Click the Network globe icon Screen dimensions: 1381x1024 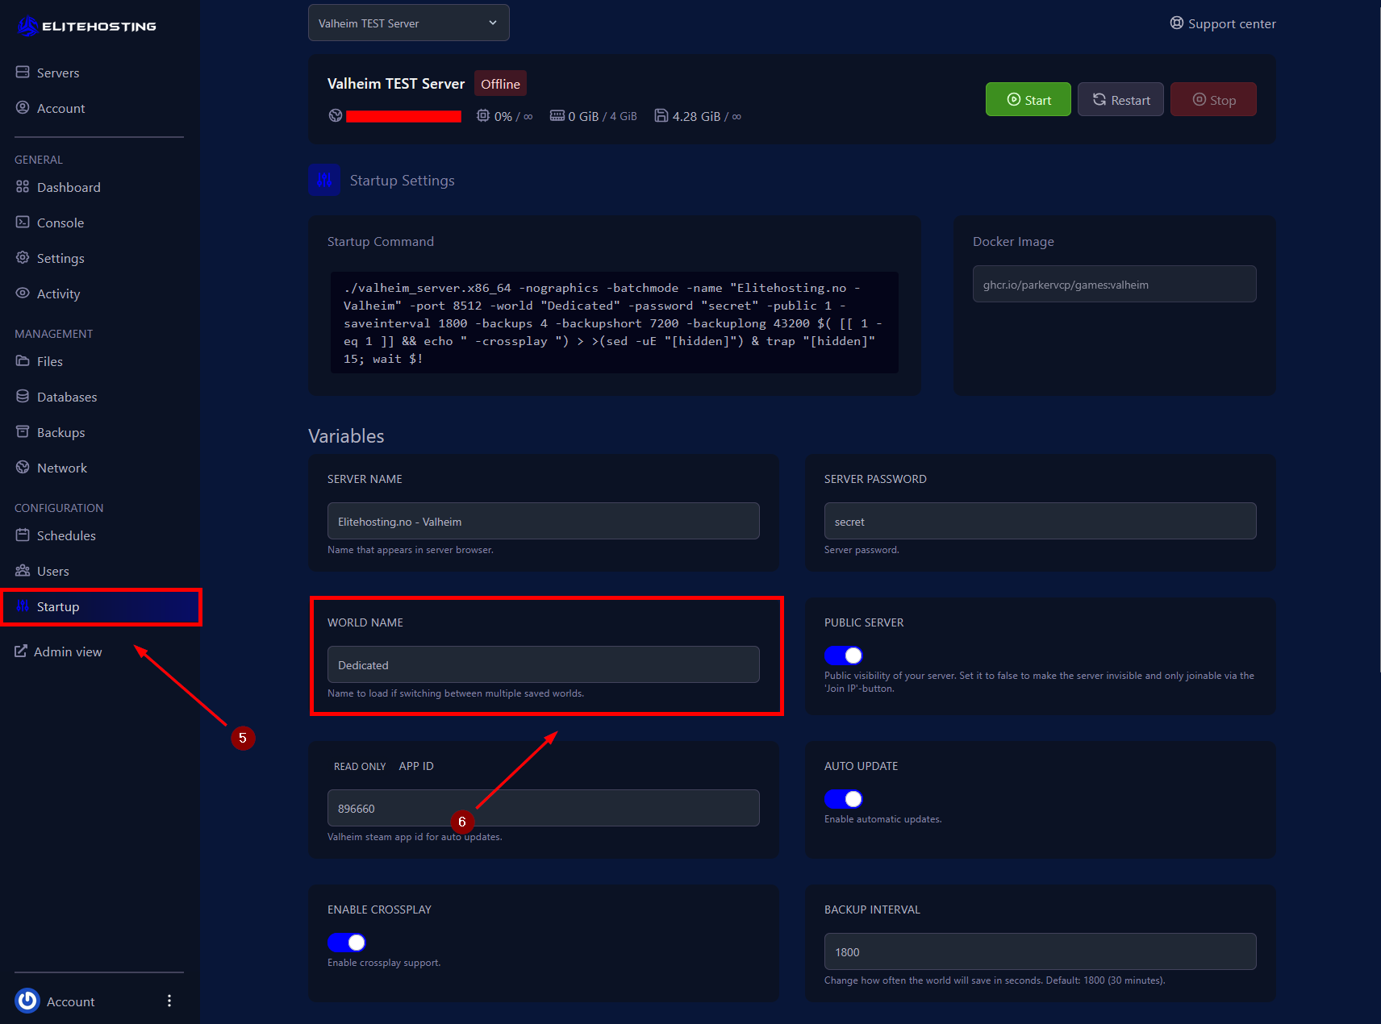(23, 468)
